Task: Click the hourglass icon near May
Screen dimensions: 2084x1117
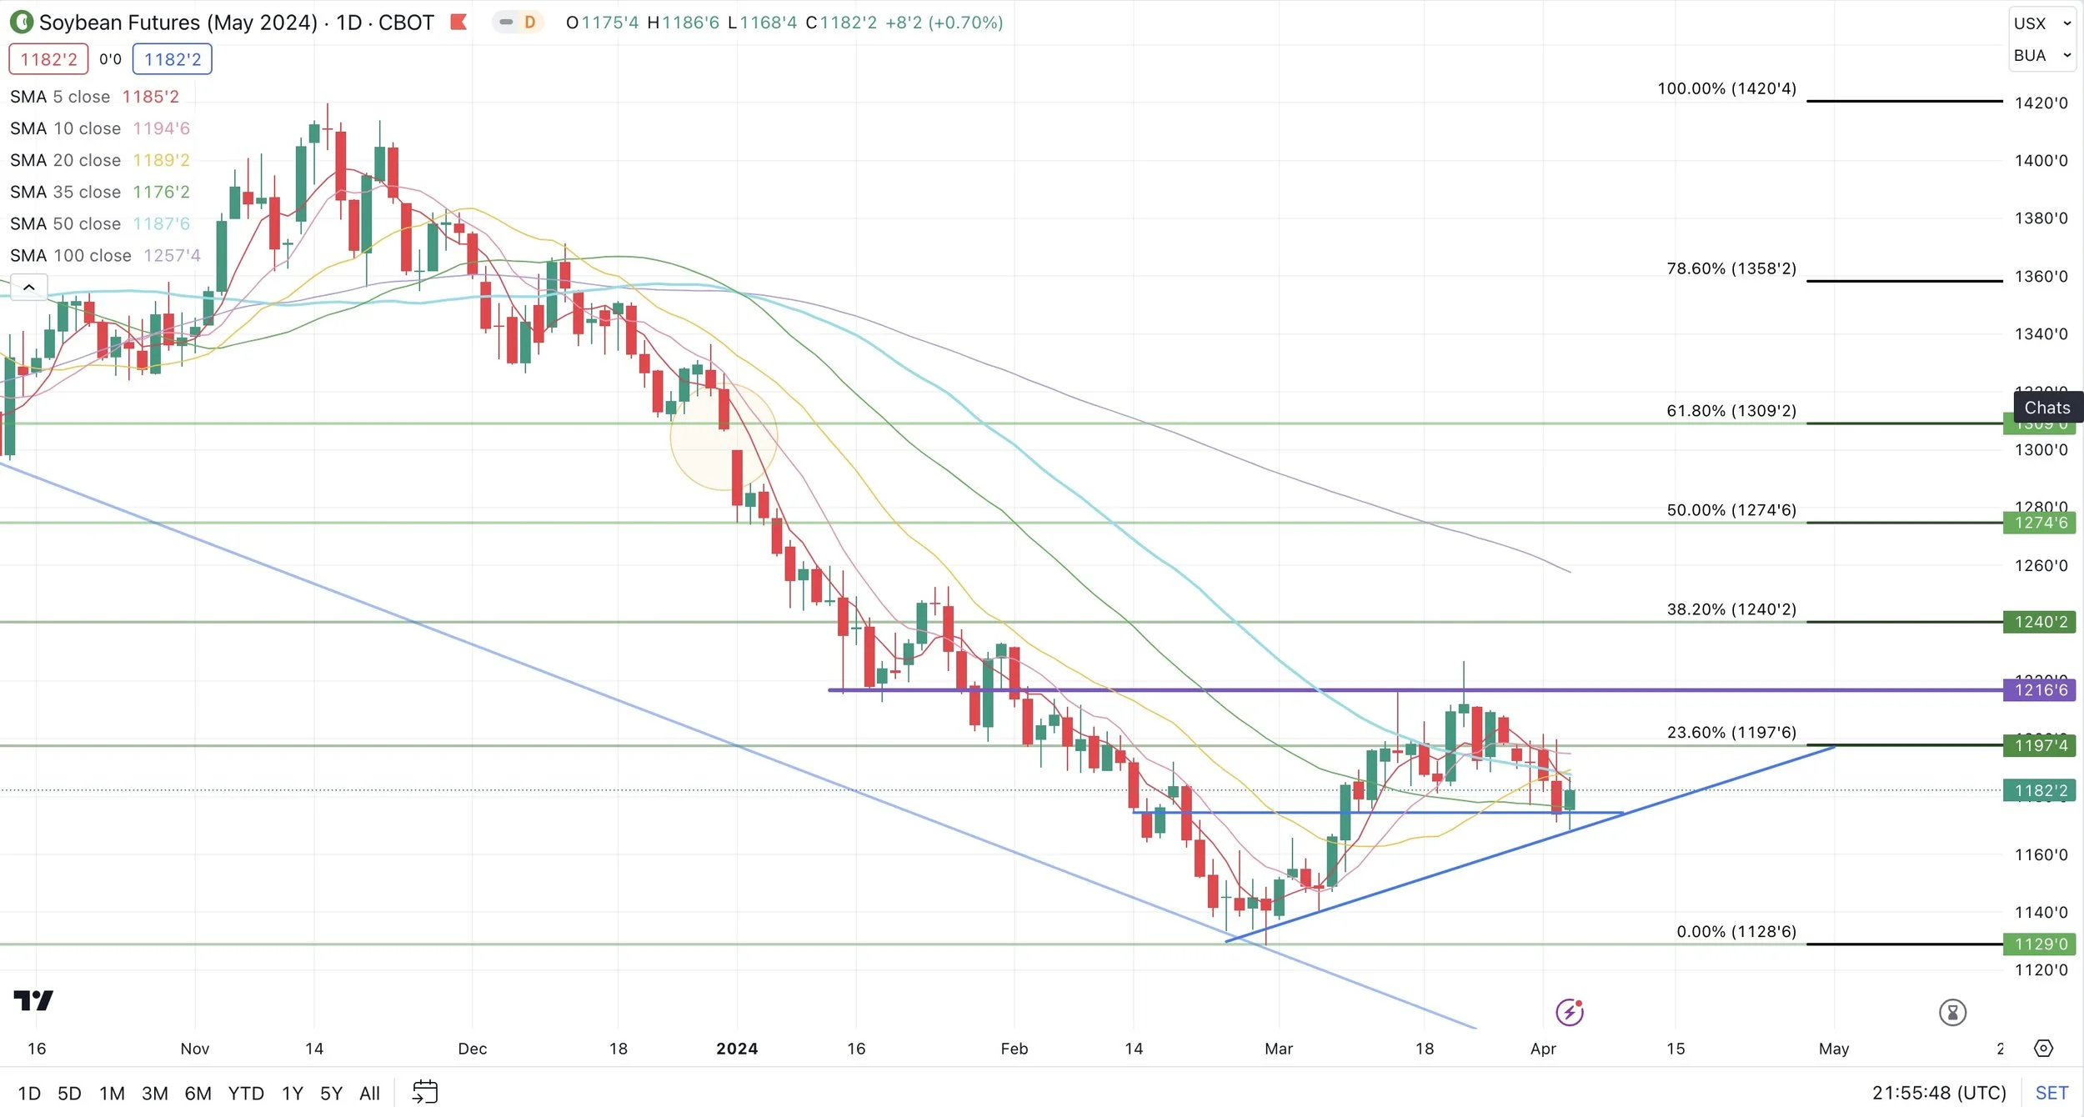Action: click(x=1952, y=1013)
